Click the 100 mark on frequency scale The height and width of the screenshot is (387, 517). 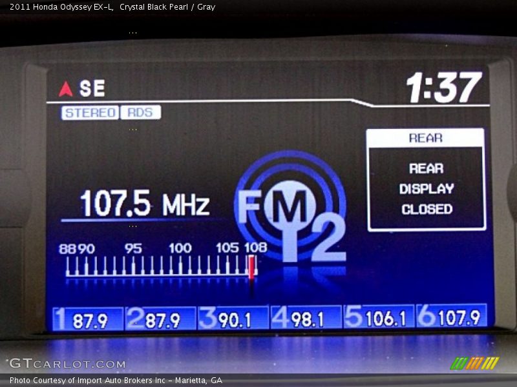tap(180, 248)
